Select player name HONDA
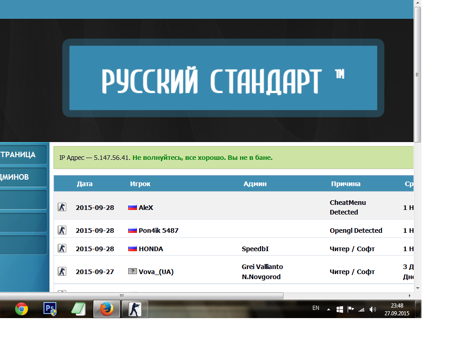Image resolution: width=469 pixels, height=352 pixels. coord(151,249)
